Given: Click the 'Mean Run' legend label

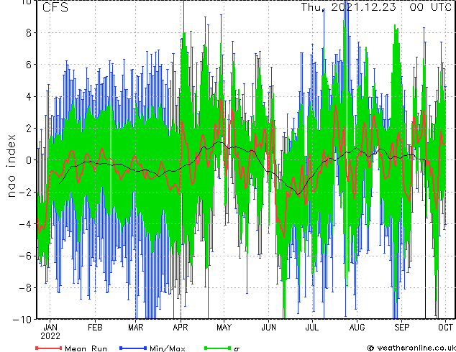Looking at the screenshot, I should point(86,348).
